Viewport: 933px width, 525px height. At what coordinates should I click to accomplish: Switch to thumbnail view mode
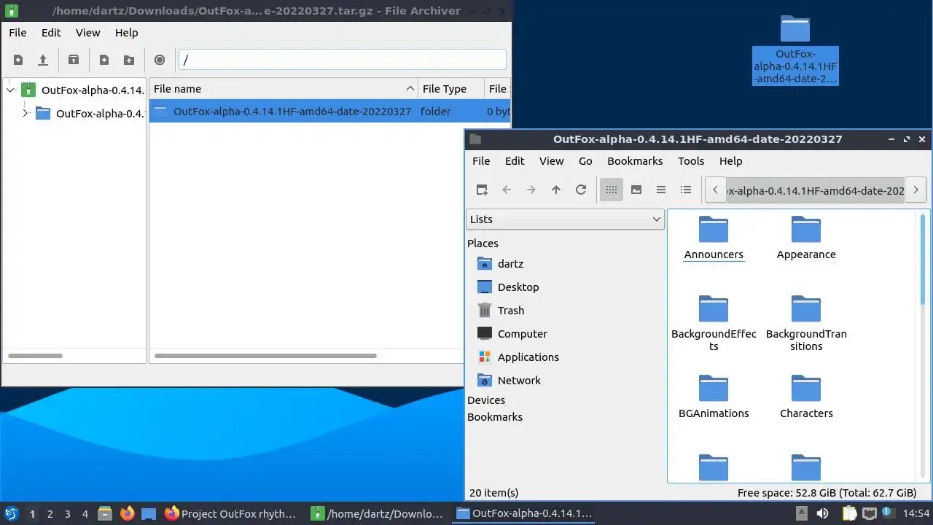[636, 190]
